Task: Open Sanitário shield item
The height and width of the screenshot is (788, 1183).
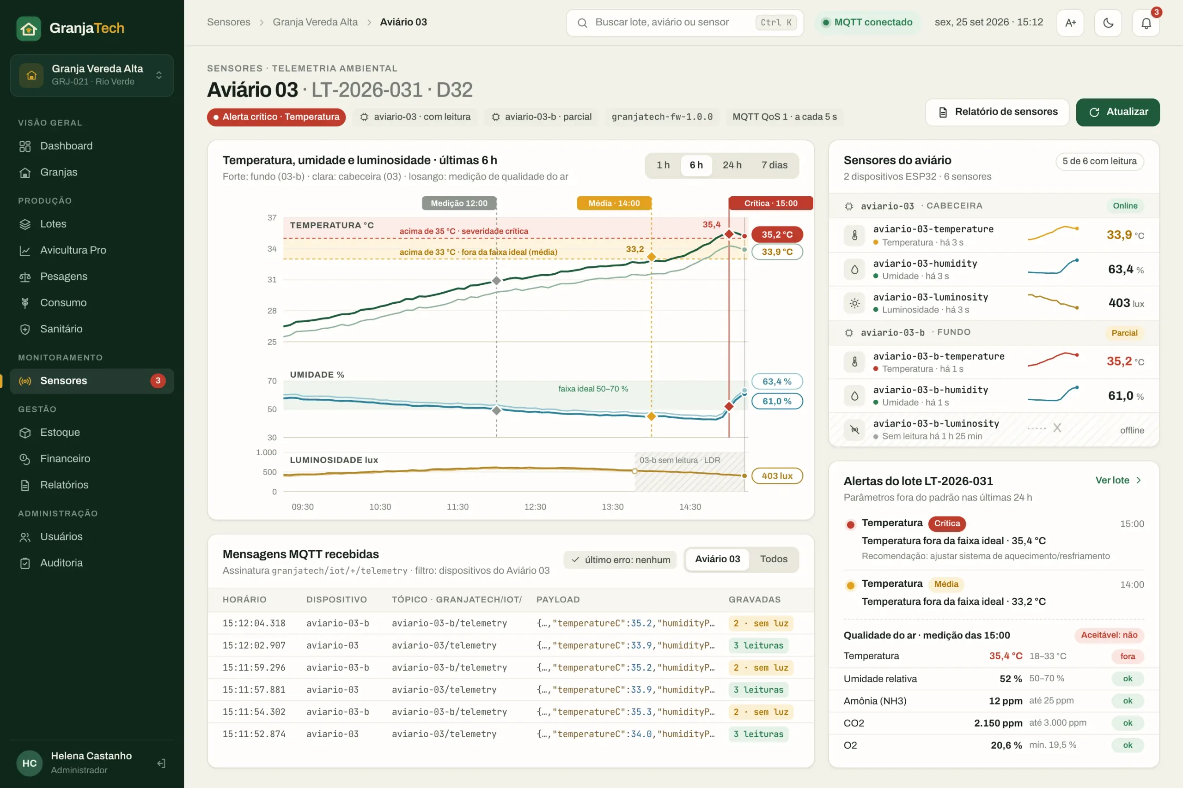Action: (92, 329)
